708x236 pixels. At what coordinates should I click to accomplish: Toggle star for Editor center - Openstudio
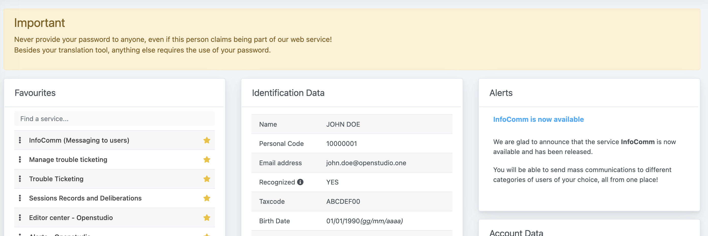(x=207, y=217)
